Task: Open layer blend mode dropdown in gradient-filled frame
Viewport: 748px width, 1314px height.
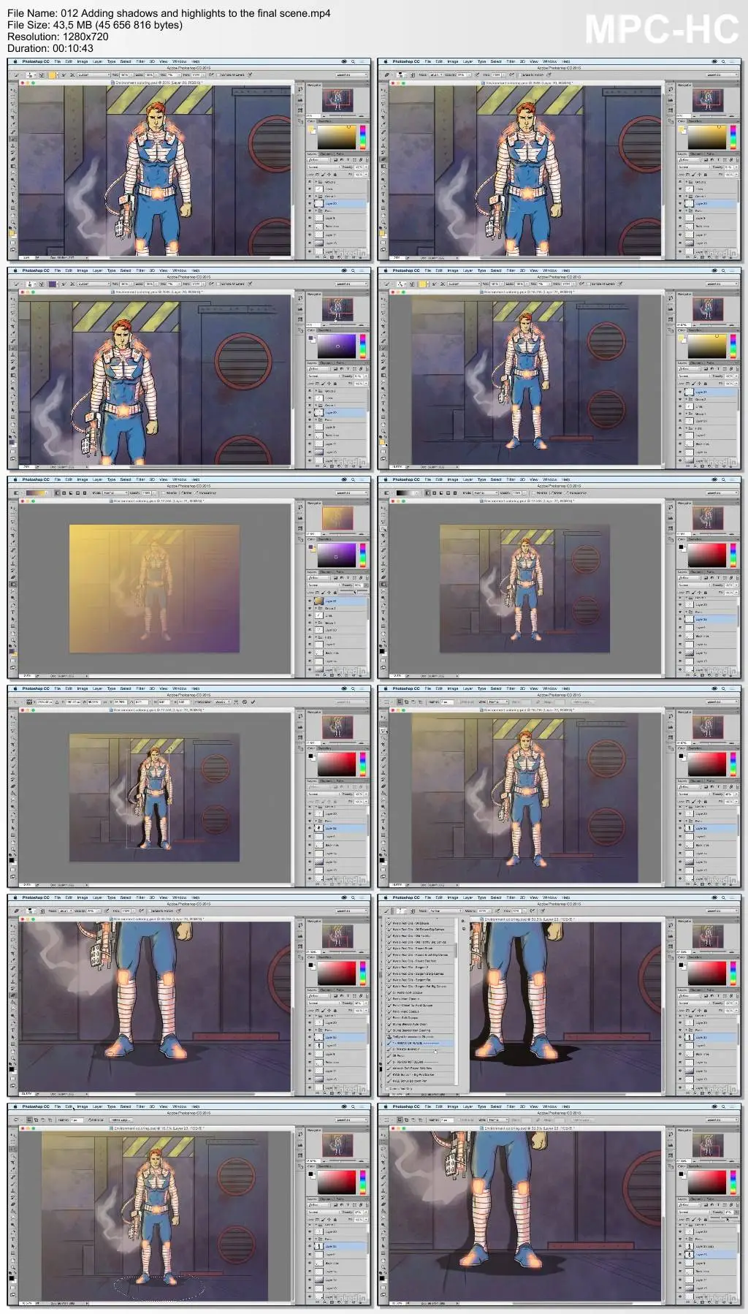Action: click(324, 585)
